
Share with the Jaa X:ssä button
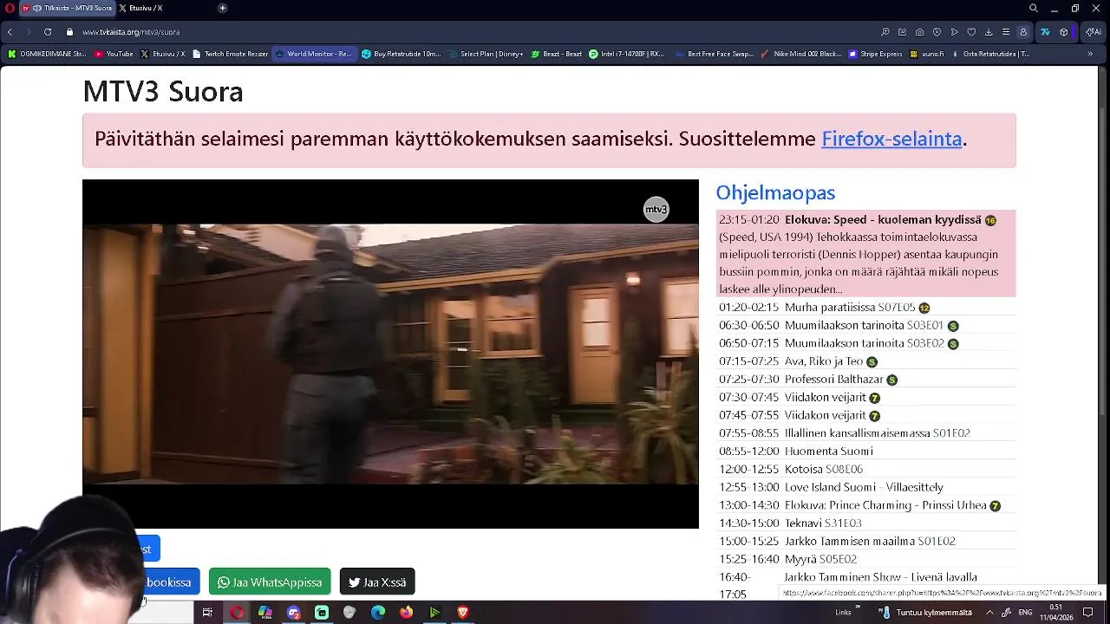tap(377, 582)
